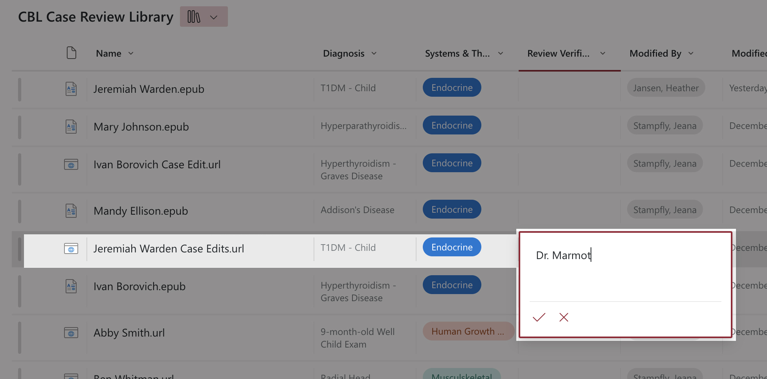The height and width of the screenshot is (379, 767).
Task: Cancel the edit with the X icon
Action: click(564, 317)
